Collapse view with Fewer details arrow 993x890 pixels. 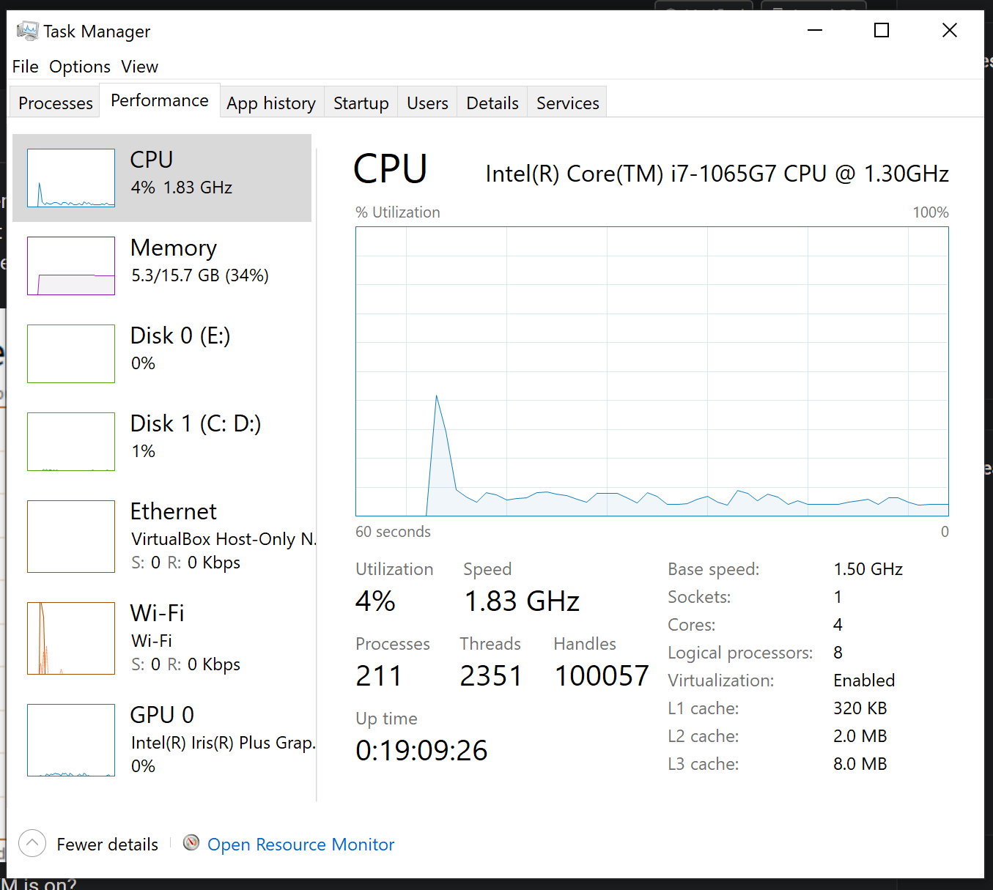click(x=32, y=843)
